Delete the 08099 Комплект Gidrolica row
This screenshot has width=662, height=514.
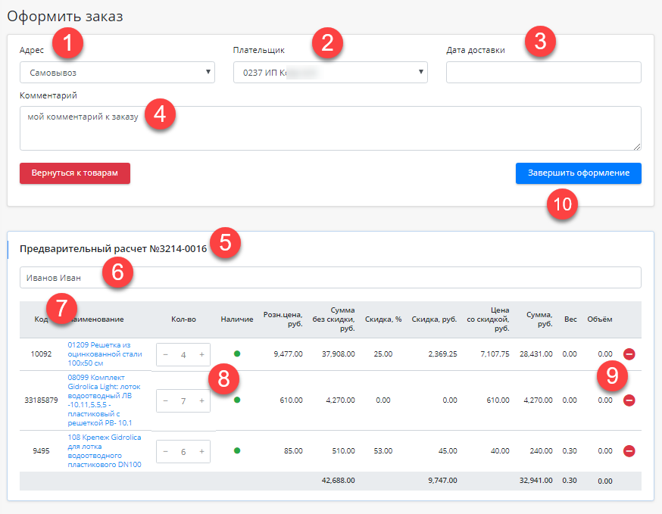[629, 400]
